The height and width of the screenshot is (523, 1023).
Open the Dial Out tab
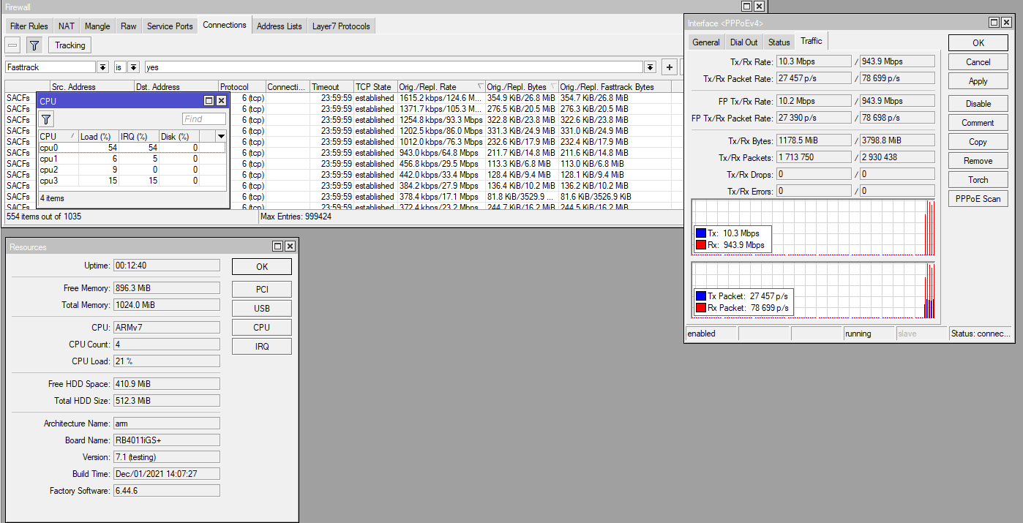(x=744, y=42)
